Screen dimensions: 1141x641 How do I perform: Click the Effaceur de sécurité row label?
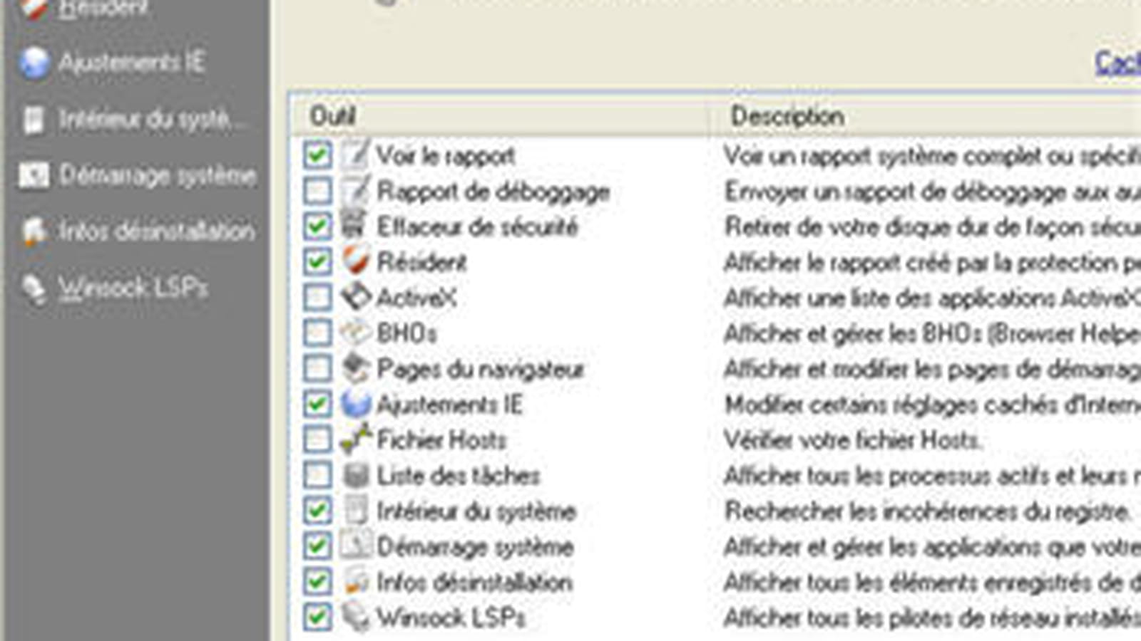coord(477,226)
